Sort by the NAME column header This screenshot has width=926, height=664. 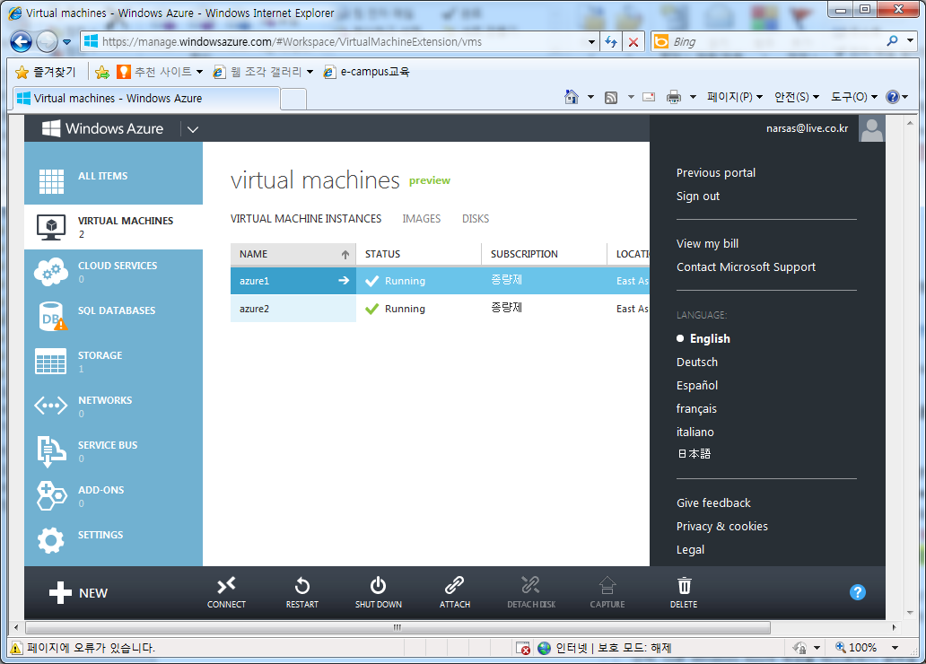293,254
